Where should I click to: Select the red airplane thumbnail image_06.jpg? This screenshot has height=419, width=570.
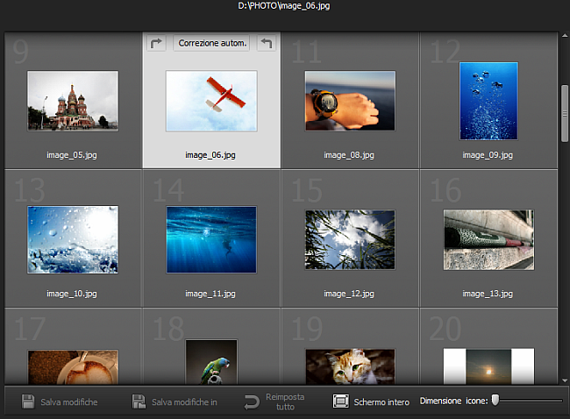(211, 101)
